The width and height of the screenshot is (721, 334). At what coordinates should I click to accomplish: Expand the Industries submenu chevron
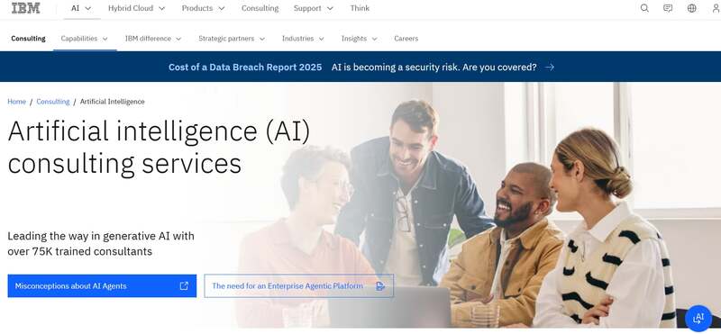pyautogui.click(x=321, y=39)
